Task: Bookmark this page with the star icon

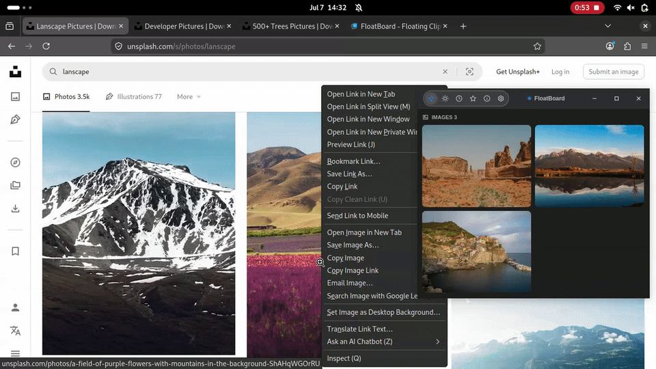Action: coord(537,46)
